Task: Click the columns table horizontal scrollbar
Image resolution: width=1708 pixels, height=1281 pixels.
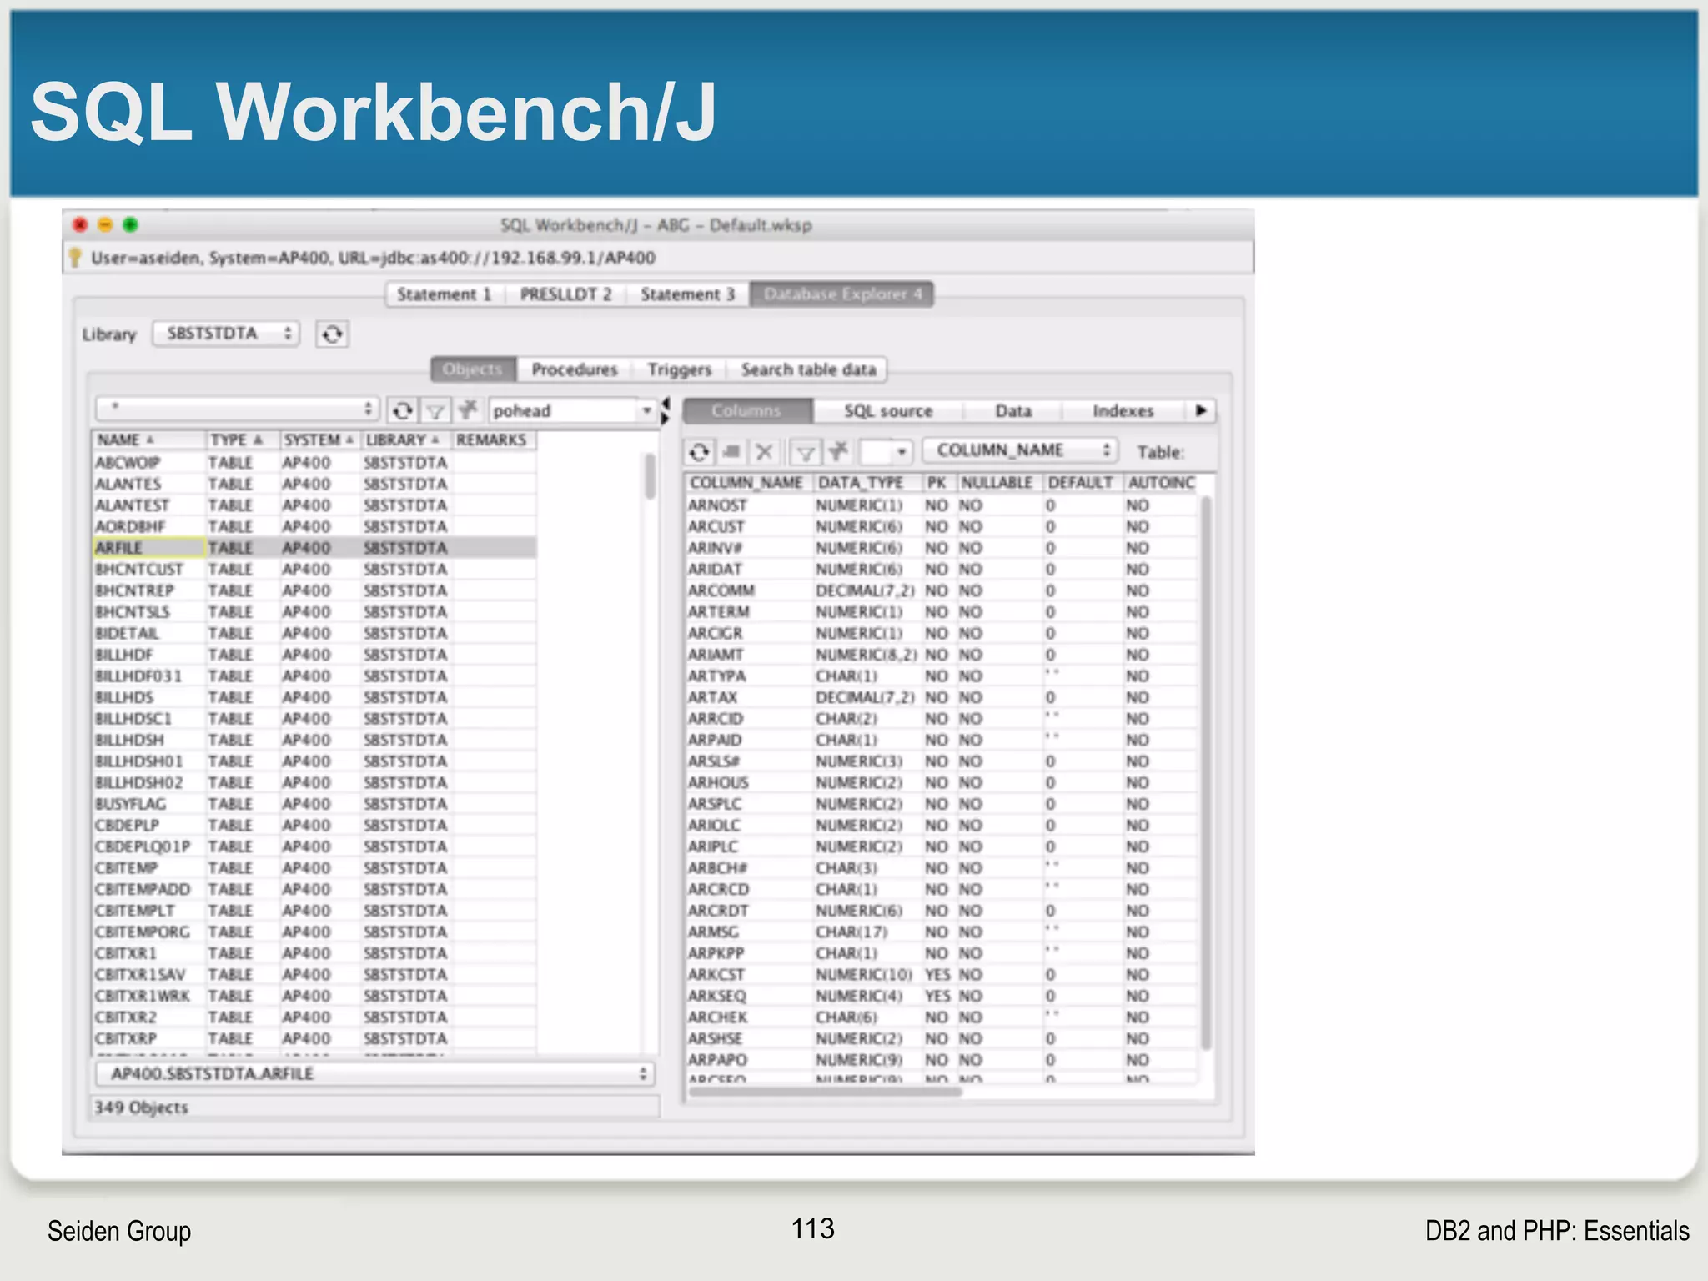Action: [x=826, y=1092]
